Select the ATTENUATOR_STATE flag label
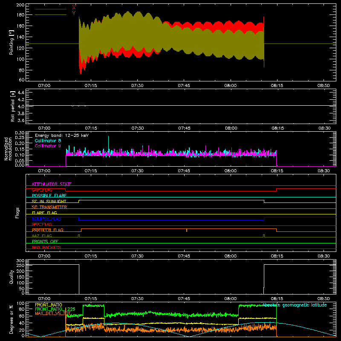This screenshot has width=341, height=341. (x=52, y=184)
